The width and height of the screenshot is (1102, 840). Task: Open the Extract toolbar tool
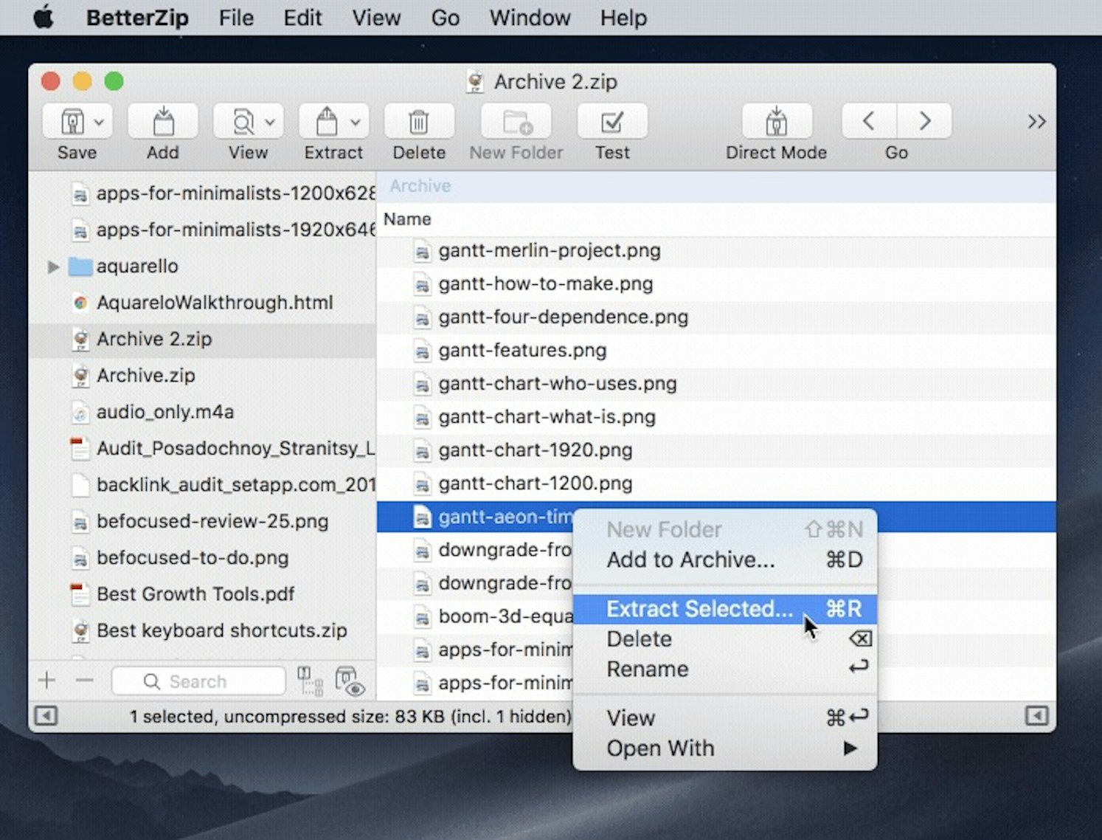pyautogui.click(x=328, y=122)
